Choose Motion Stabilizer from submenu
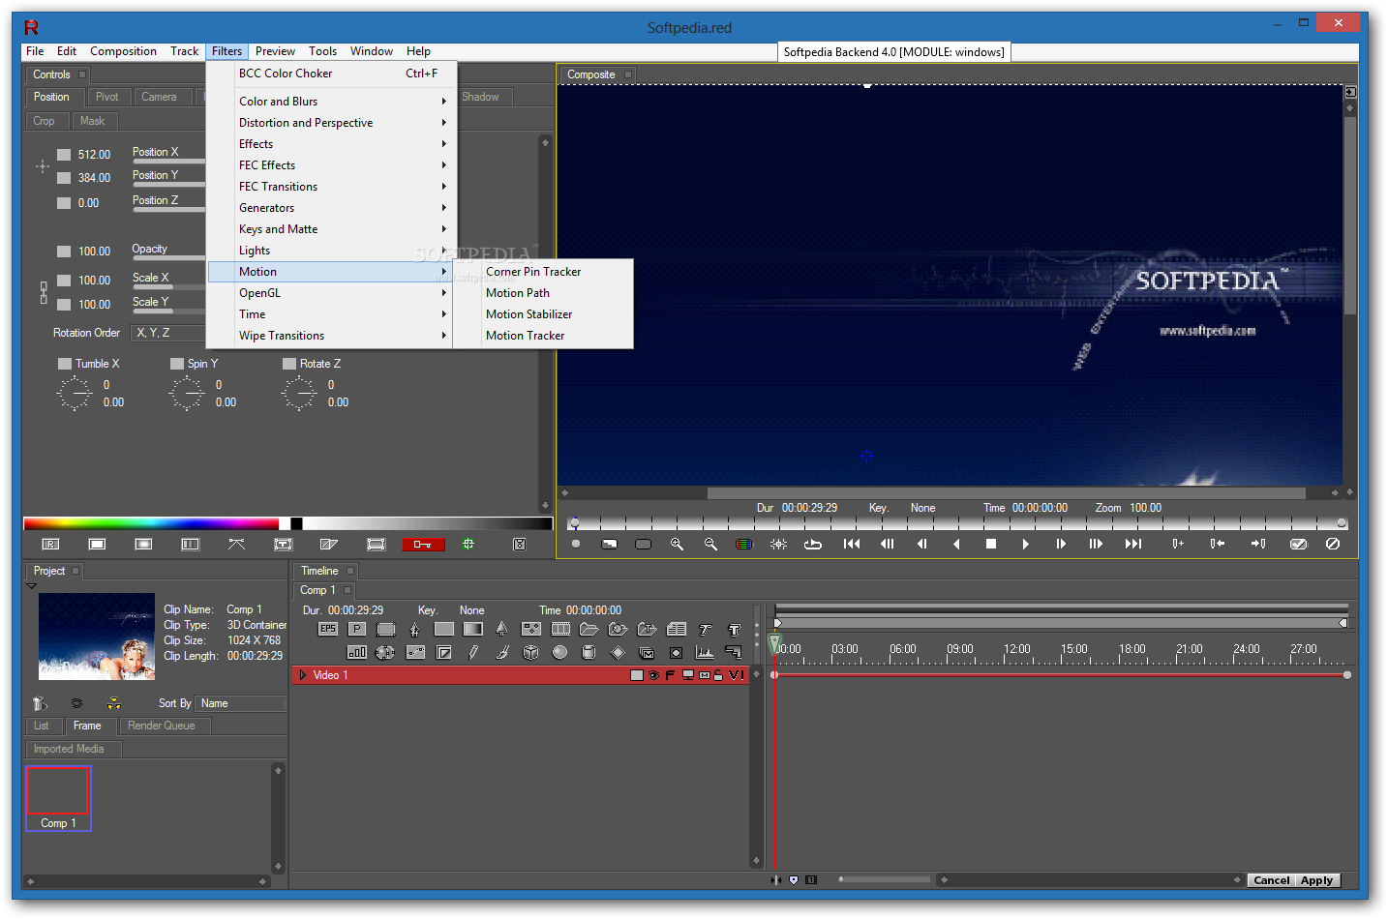Screen dimensions: 1388x919 [543, 314]
